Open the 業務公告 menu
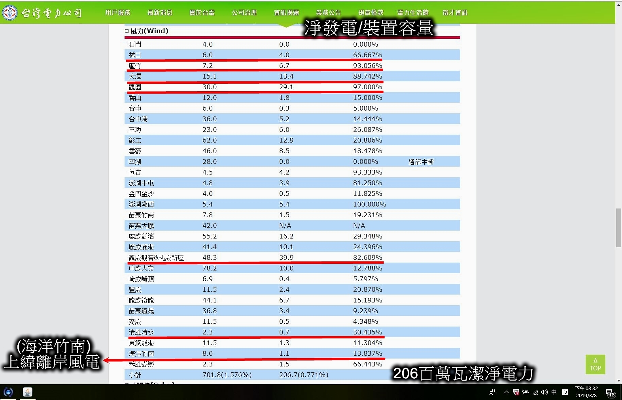Viewport: 622px width, 400px height. [x=329, y=13]
